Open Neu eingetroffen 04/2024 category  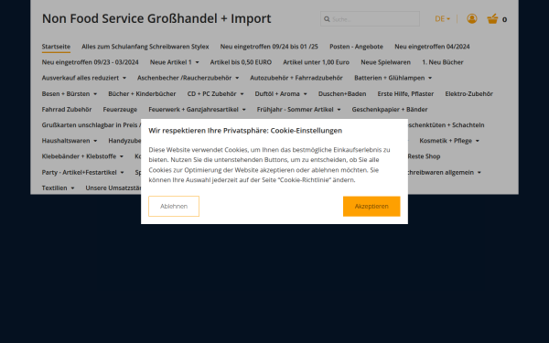pyautogui.click(x=432, y=47)
